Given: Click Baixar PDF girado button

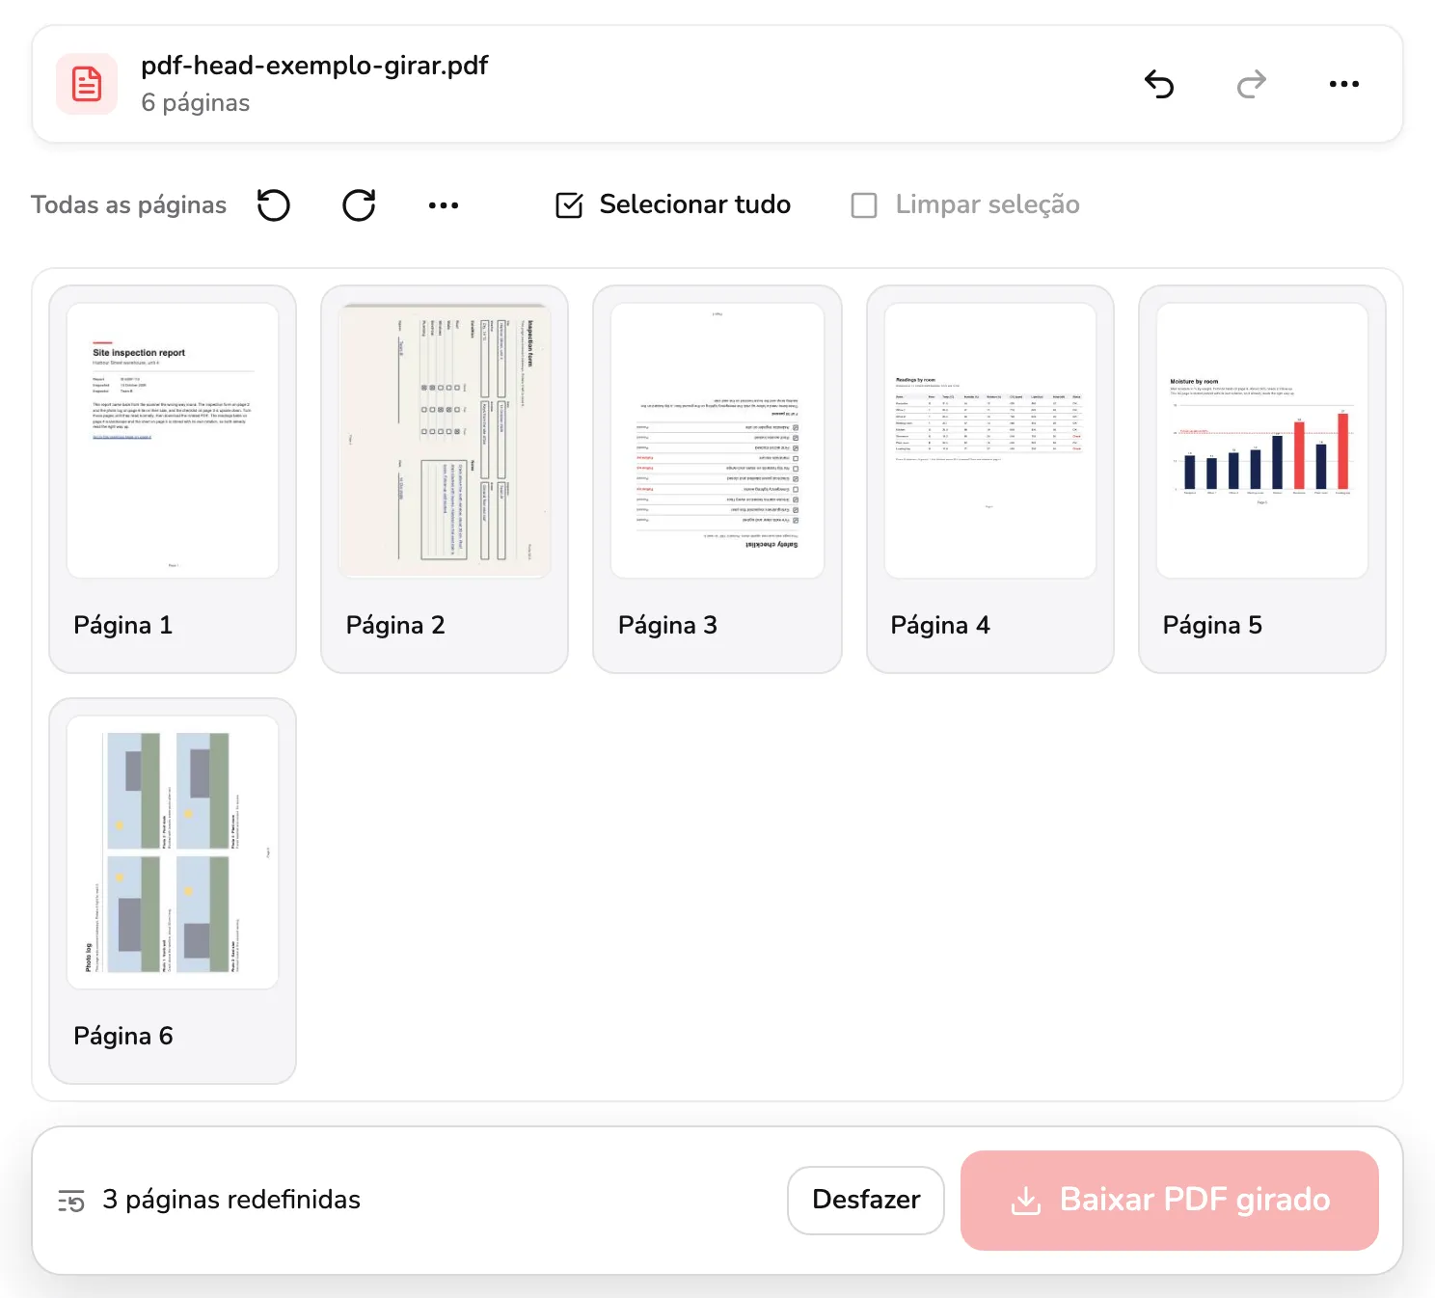Looking at the screenshot, I should 1170,1200.
